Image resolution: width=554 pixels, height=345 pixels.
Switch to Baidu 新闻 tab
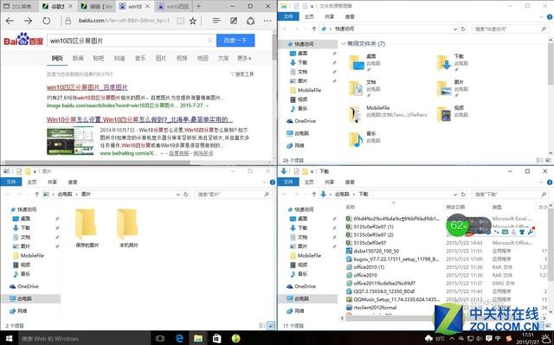[78, 58]
